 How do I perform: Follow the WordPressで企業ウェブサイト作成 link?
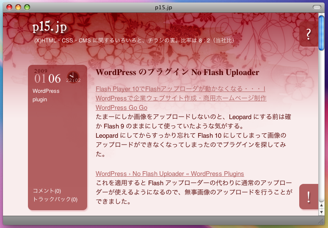(x=181, y=98)
